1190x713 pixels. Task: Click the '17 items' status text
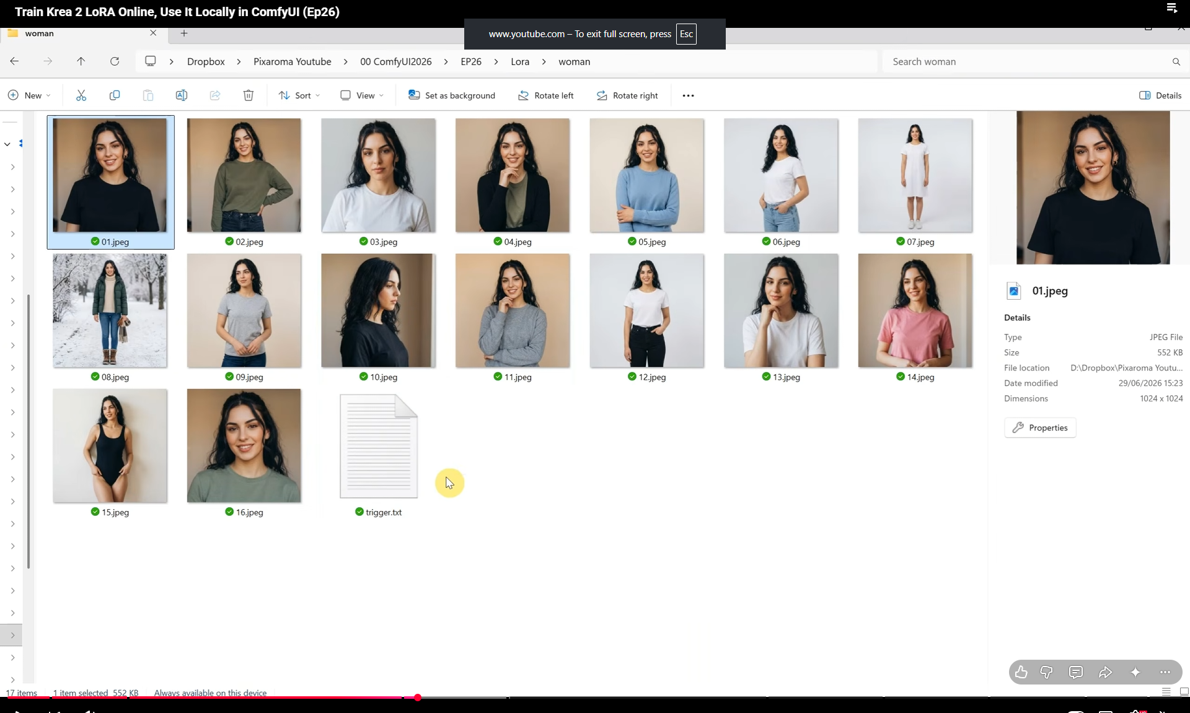point(22,693)
